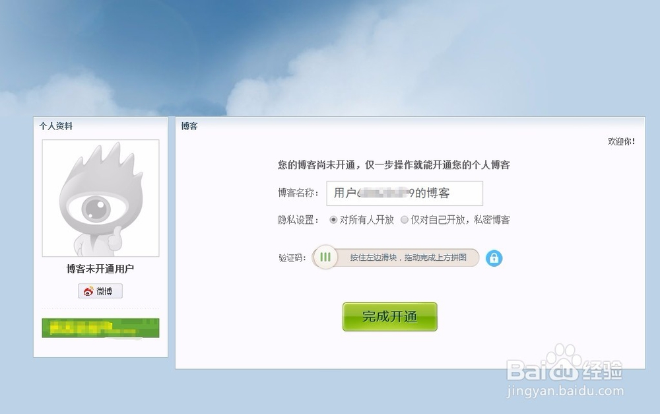Click the 个人资料 panel header
The image size is (660, 414).
click(56, 126)
